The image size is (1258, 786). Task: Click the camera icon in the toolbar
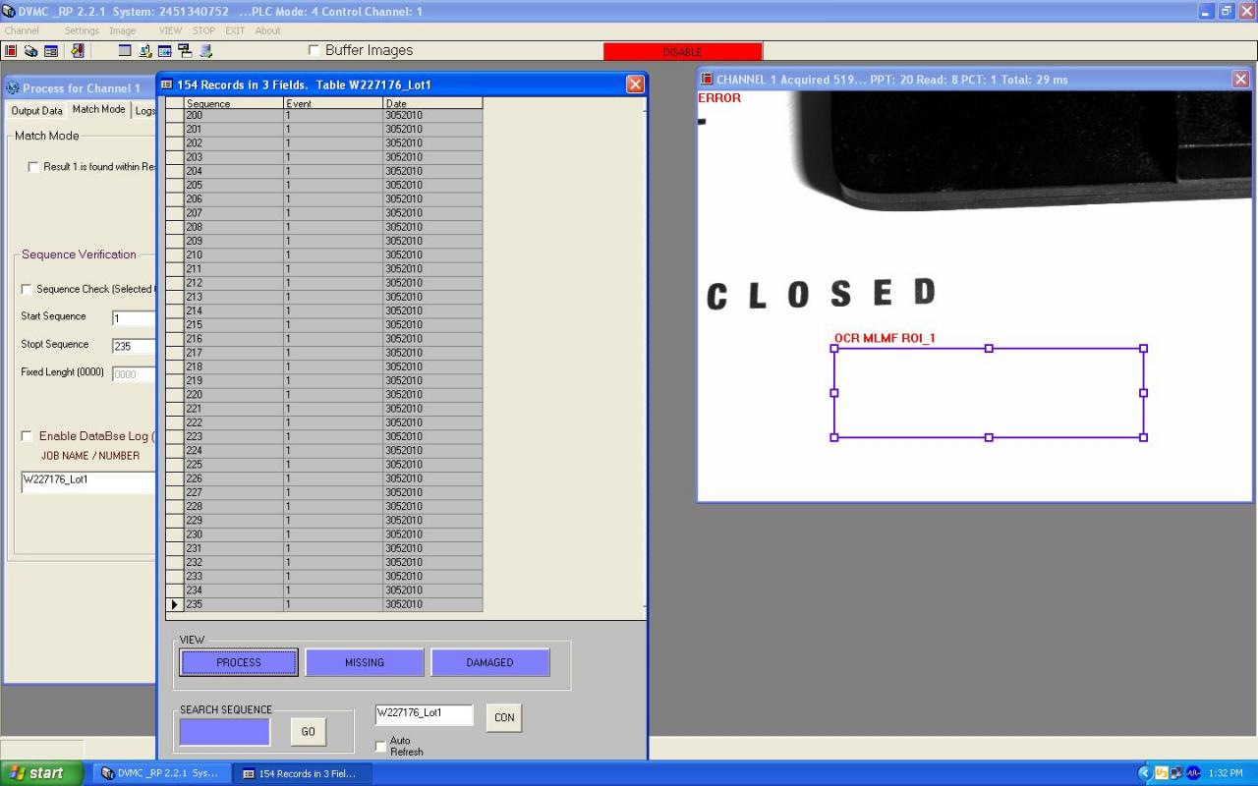click(30, 51)
